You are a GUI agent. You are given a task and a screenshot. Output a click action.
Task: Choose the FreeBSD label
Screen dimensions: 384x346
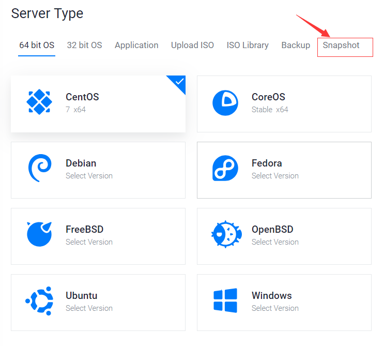point(84,229)
